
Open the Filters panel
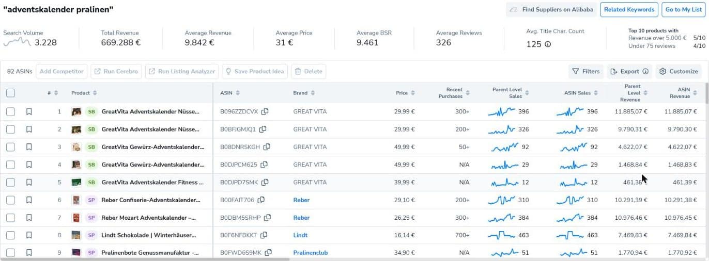585,72
